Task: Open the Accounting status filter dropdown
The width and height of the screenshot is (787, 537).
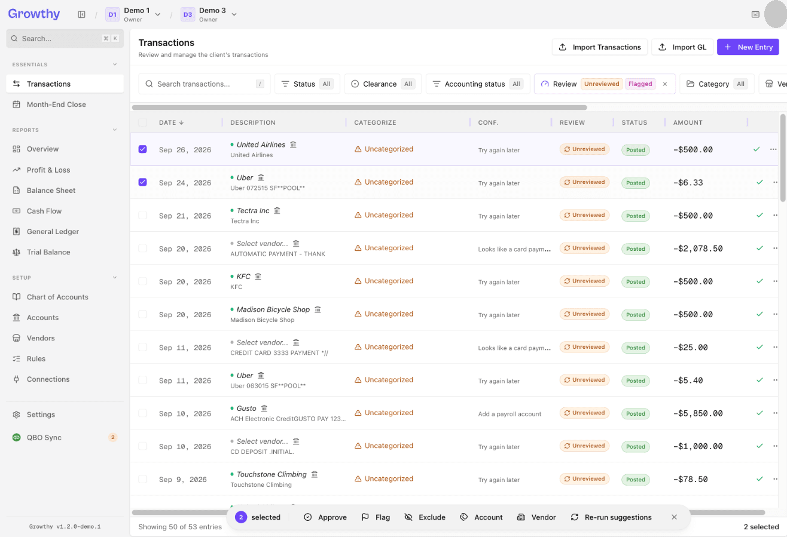Action: (478, 84)
